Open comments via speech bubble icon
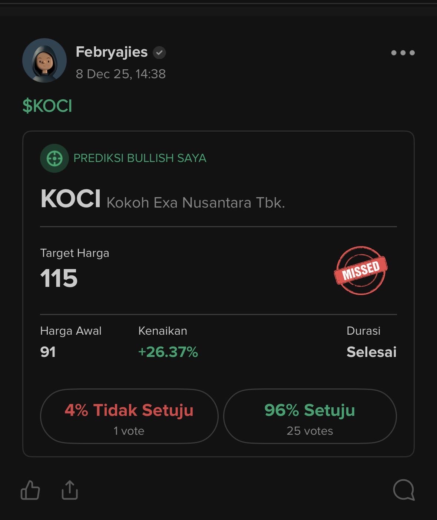 coord(404,490)
